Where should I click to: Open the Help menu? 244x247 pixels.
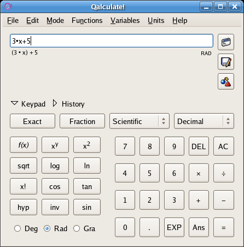pos(180,20)
